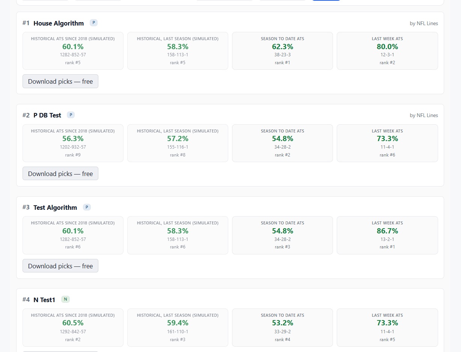Viewport: 461px width, 352px height.
Task: Open the N Test1 title
Action: pyautogui.click(x=44, y=300)
